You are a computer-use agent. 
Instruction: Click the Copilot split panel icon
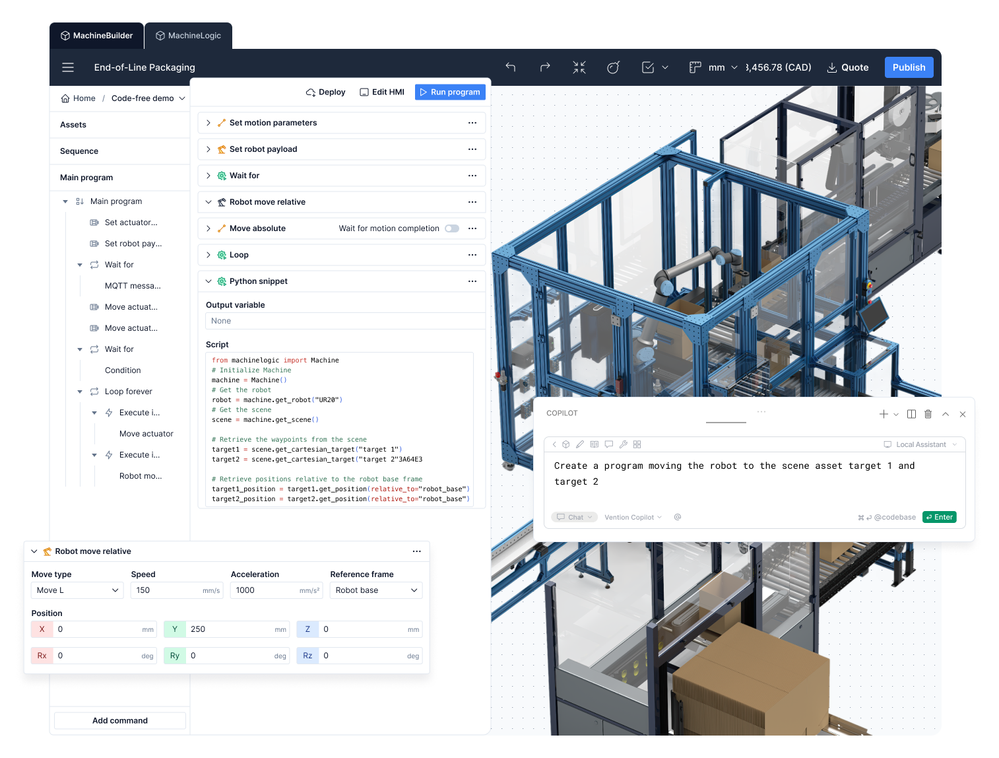[911, 414]
